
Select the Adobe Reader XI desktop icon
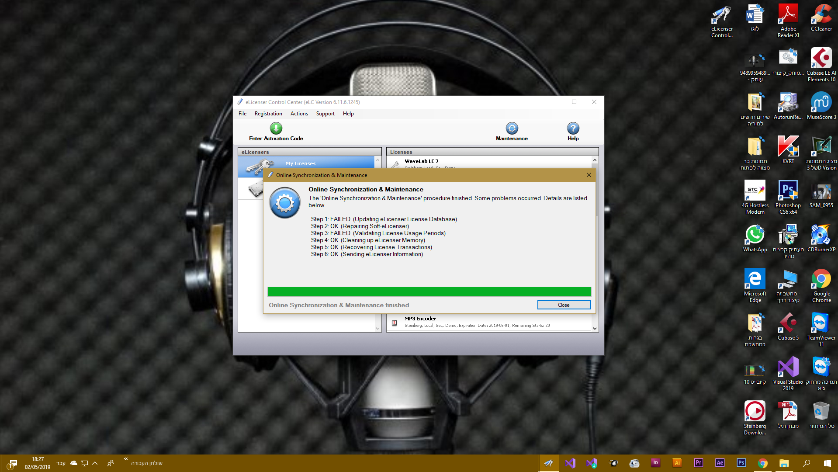point(788,22)
